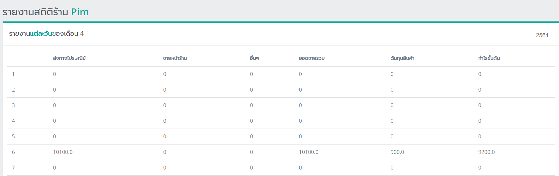Select the 900.0 product cost value
This screenshot has height=176, width=559.
coord(397,152)
